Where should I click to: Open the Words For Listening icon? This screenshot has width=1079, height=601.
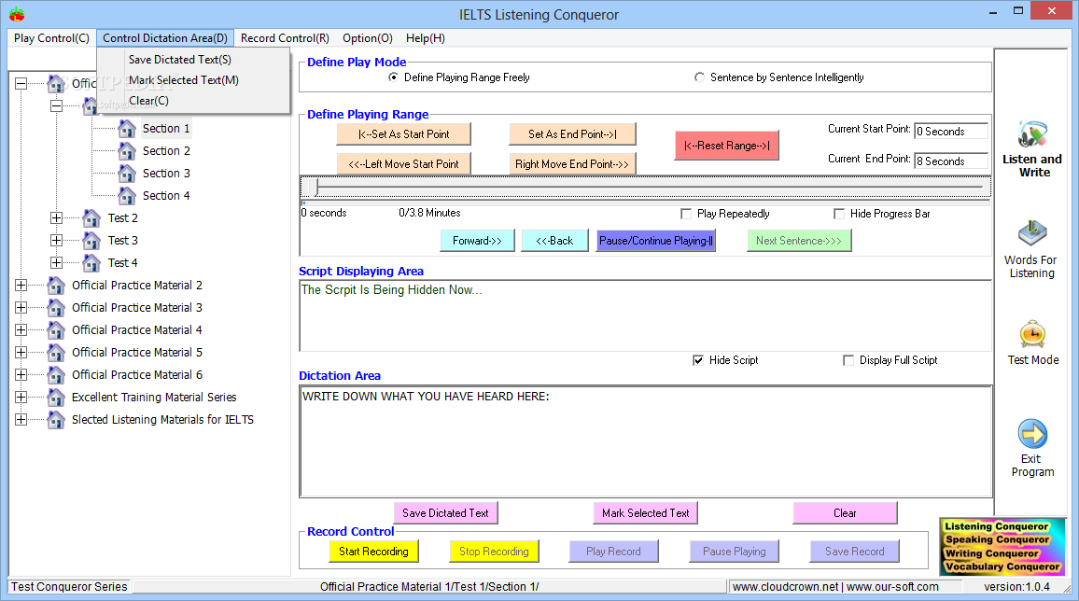pyautogui.click(x=1032, y=233)
